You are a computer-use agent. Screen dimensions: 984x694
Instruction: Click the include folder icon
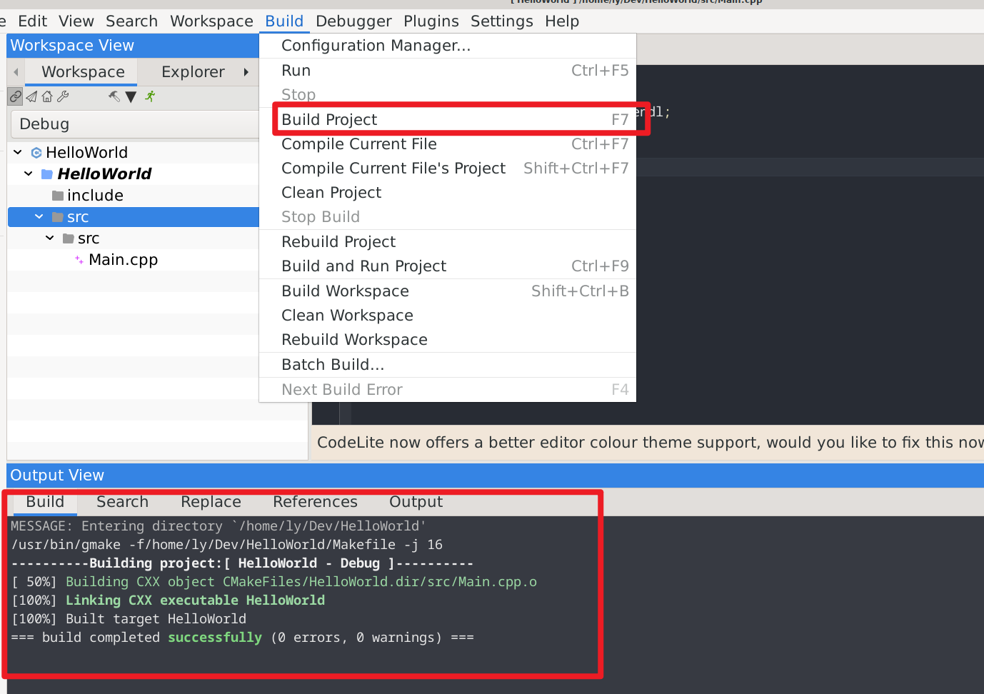click(58, 196)
